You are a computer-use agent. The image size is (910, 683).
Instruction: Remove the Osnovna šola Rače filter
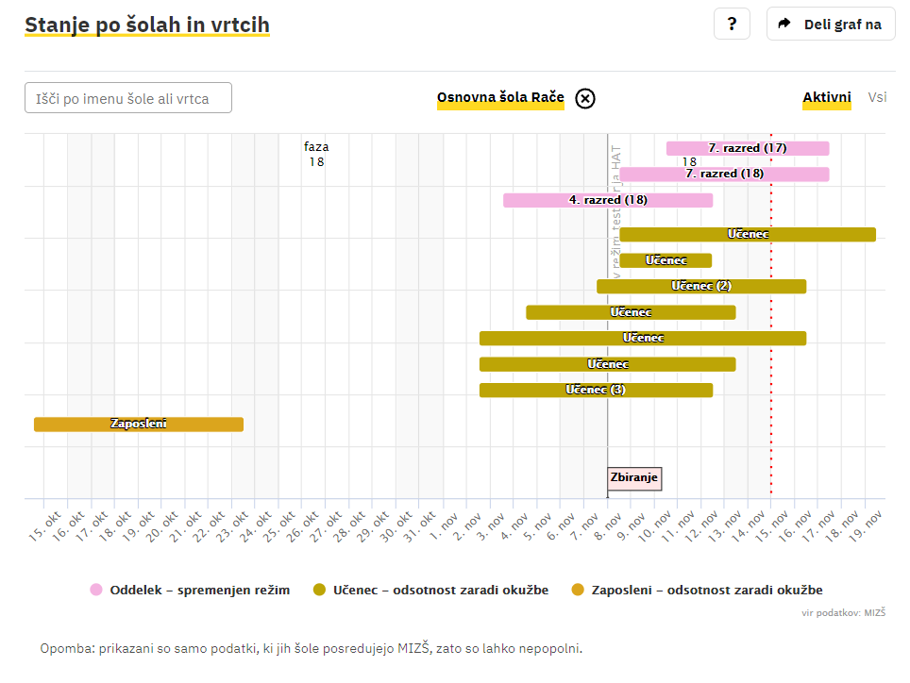[x=585, y=98]
